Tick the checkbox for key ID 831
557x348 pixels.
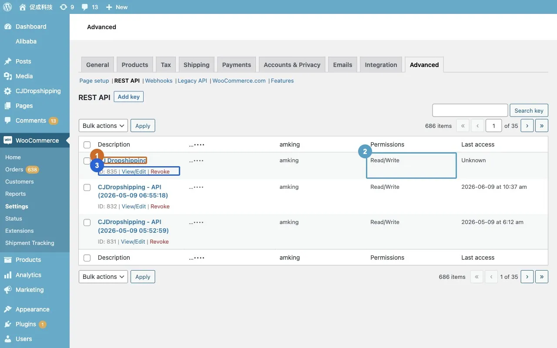click(87, 222)
